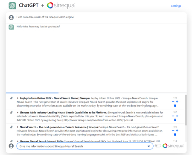Click the results list vertical scrollbar

point(186,110)
